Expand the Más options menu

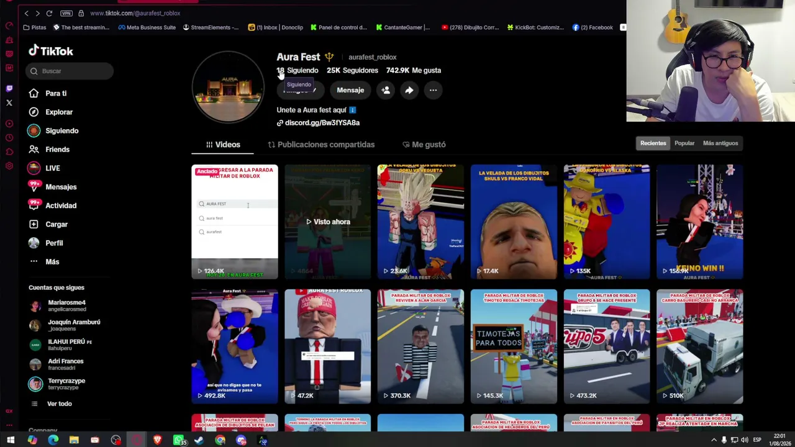[x=52, y=261]
